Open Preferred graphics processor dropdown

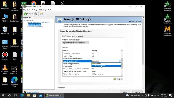pos(76,43)
